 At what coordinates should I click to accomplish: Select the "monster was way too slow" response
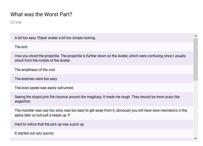click(x=101, y=113)
